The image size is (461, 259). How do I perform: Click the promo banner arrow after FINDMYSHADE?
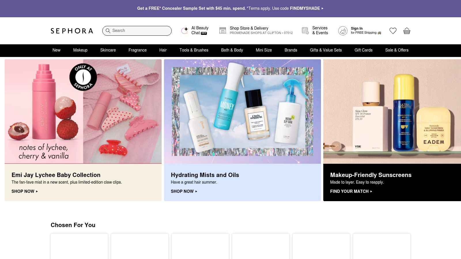[322, 8]
